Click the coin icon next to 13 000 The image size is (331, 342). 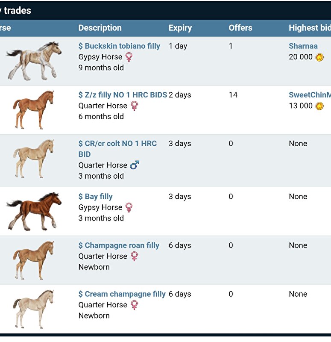coord(319,106)
